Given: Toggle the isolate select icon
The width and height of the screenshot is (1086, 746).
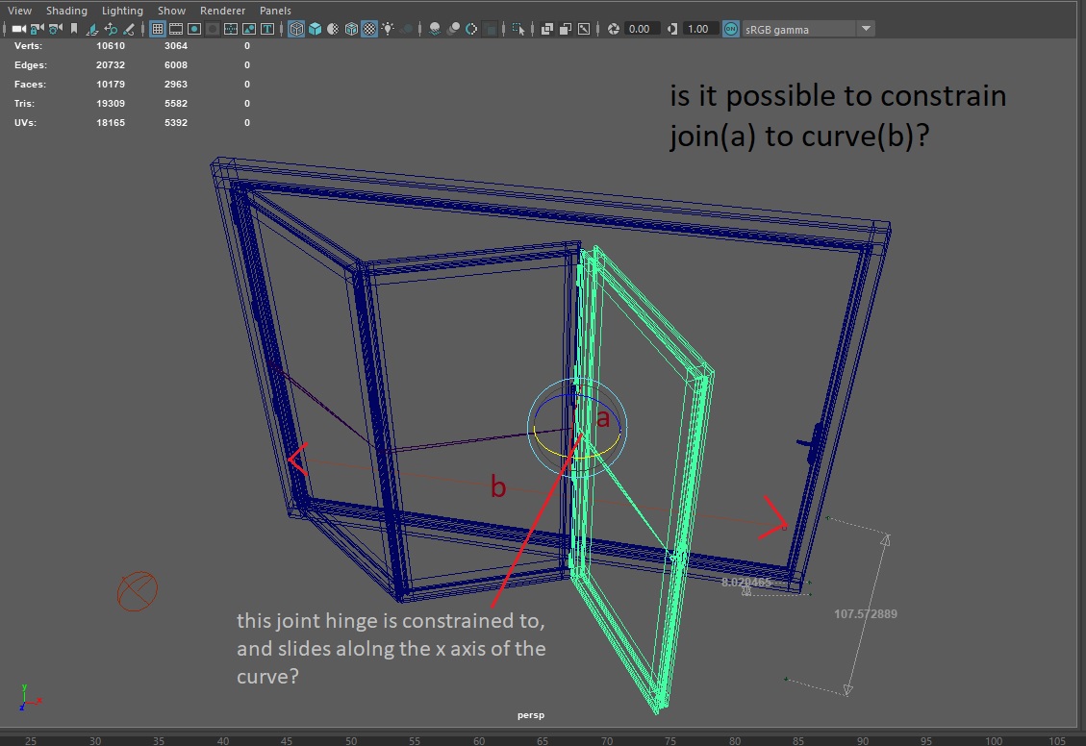Looking at the screenshot, I should 519,29.
